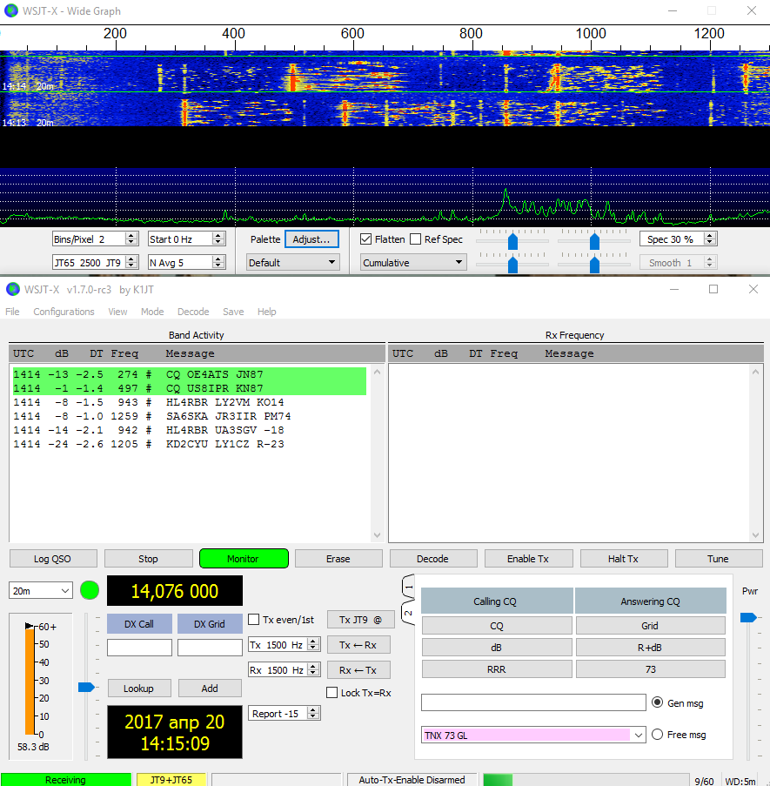Click the Pwr power slider handle
770x786 pixels.
tap(748, 618)
